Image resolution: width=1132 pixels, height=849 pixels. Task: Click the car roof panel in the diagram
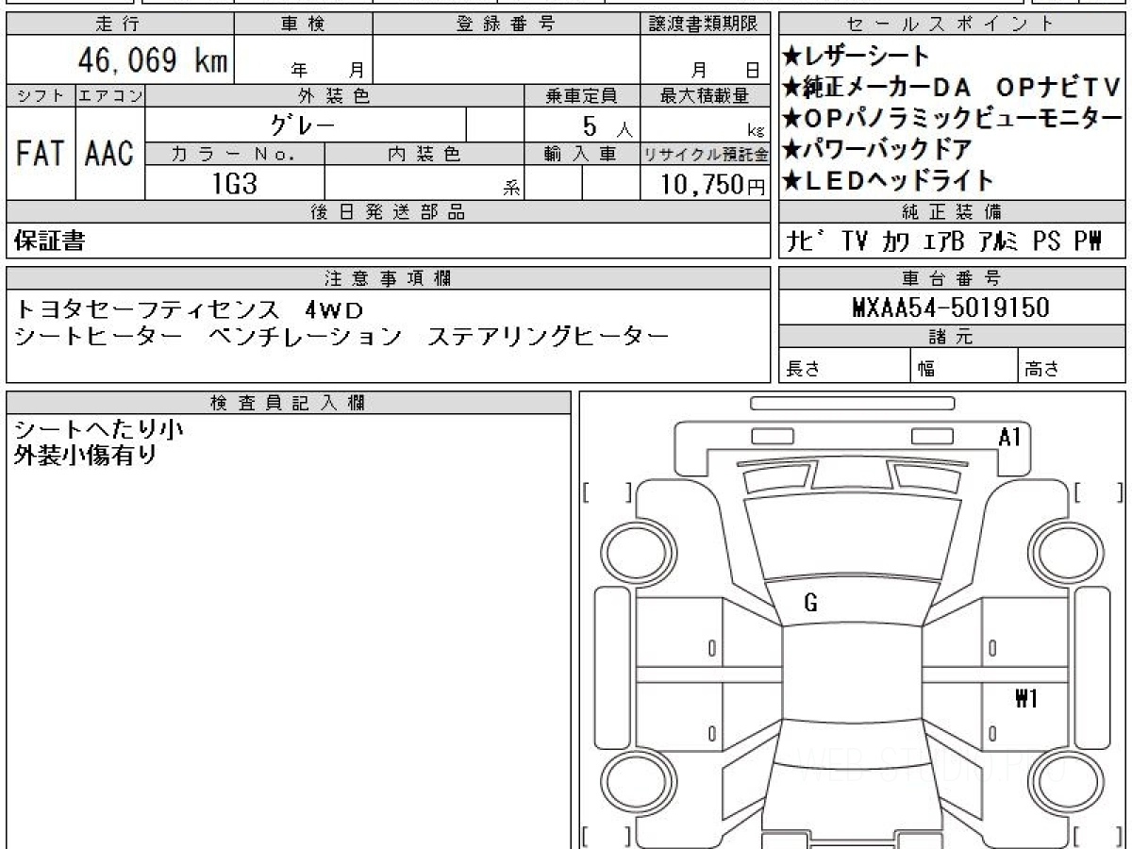click(853, 672)
